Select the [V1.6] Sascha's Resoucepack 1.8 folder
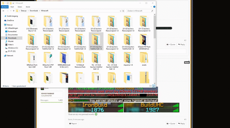 128,24
